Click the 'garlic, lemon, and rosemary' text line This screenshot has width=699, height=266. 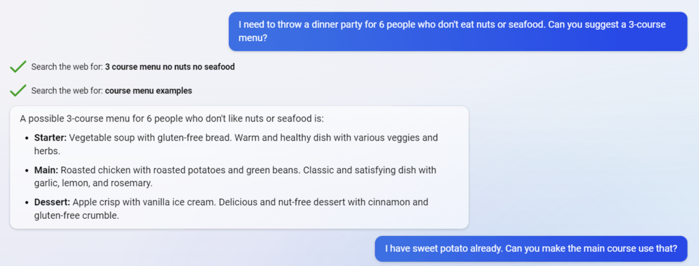[x=94, y=183]
